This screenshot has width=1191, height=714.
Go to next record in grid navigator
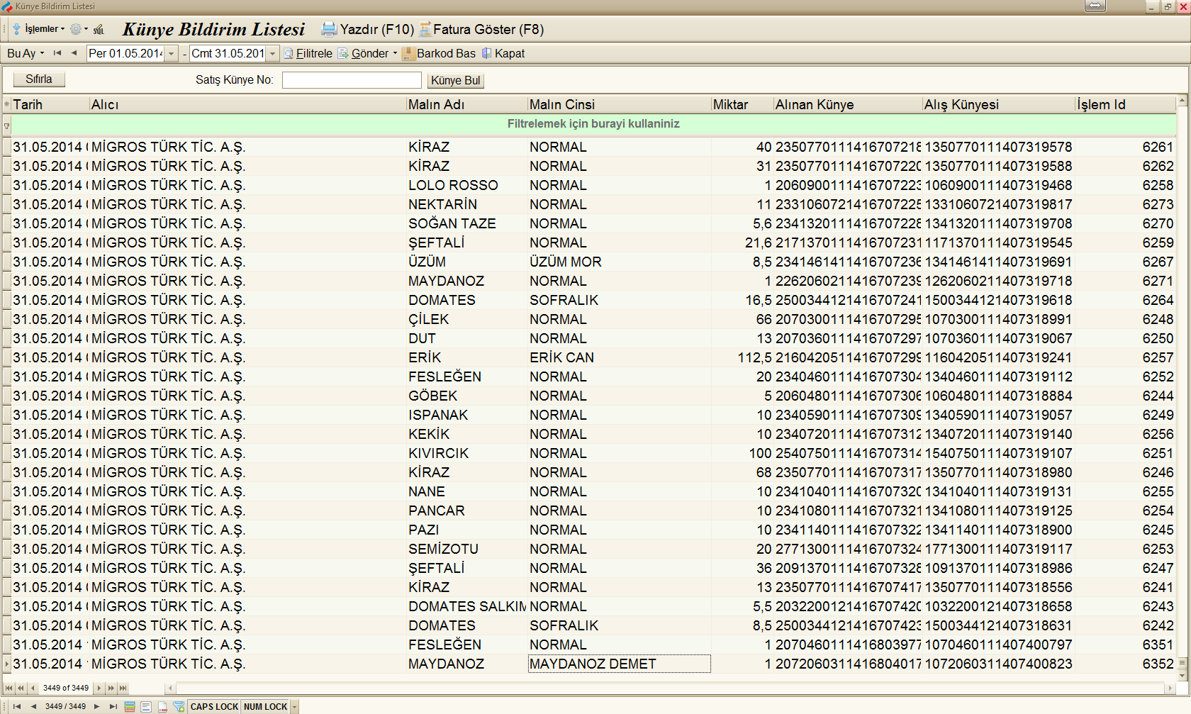pyautogui.click(x=99, y=688)
